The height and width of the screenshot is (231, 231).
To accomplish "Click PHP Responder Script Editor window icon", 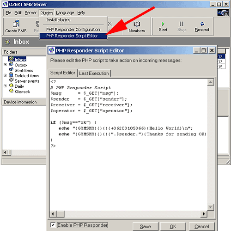I will click(x=52, y=50).
